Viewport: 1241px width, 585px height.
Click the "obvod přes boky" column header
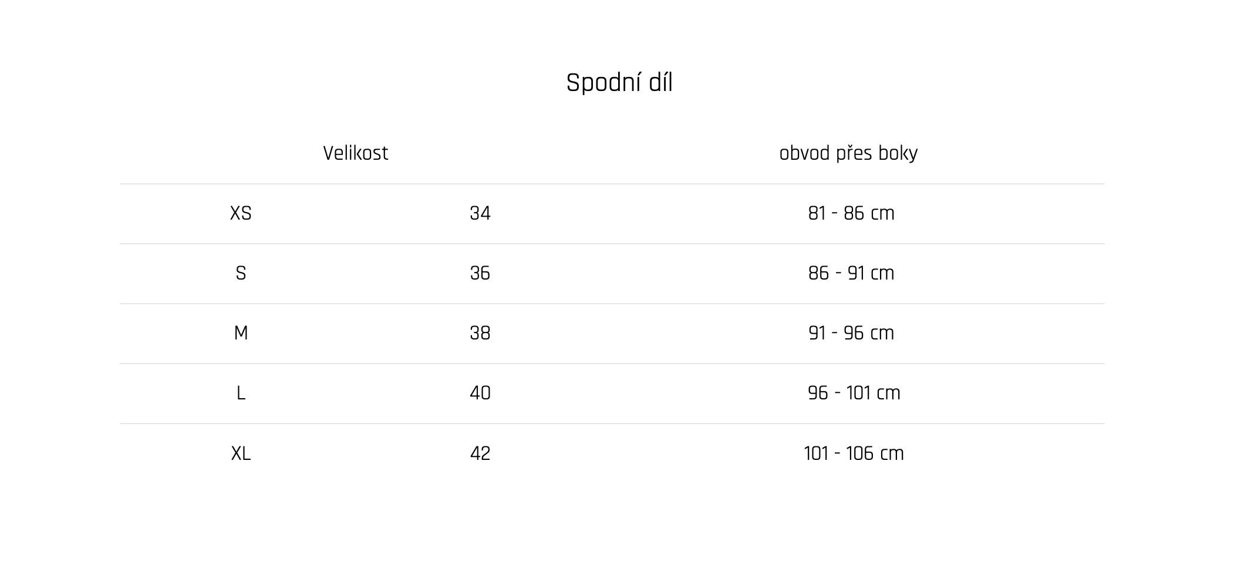[x=848, y=153]
